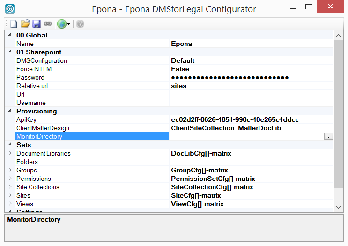This screenshot has width=348, height=246.
Task: Click the masked Password value field
Action: (251, 77)
